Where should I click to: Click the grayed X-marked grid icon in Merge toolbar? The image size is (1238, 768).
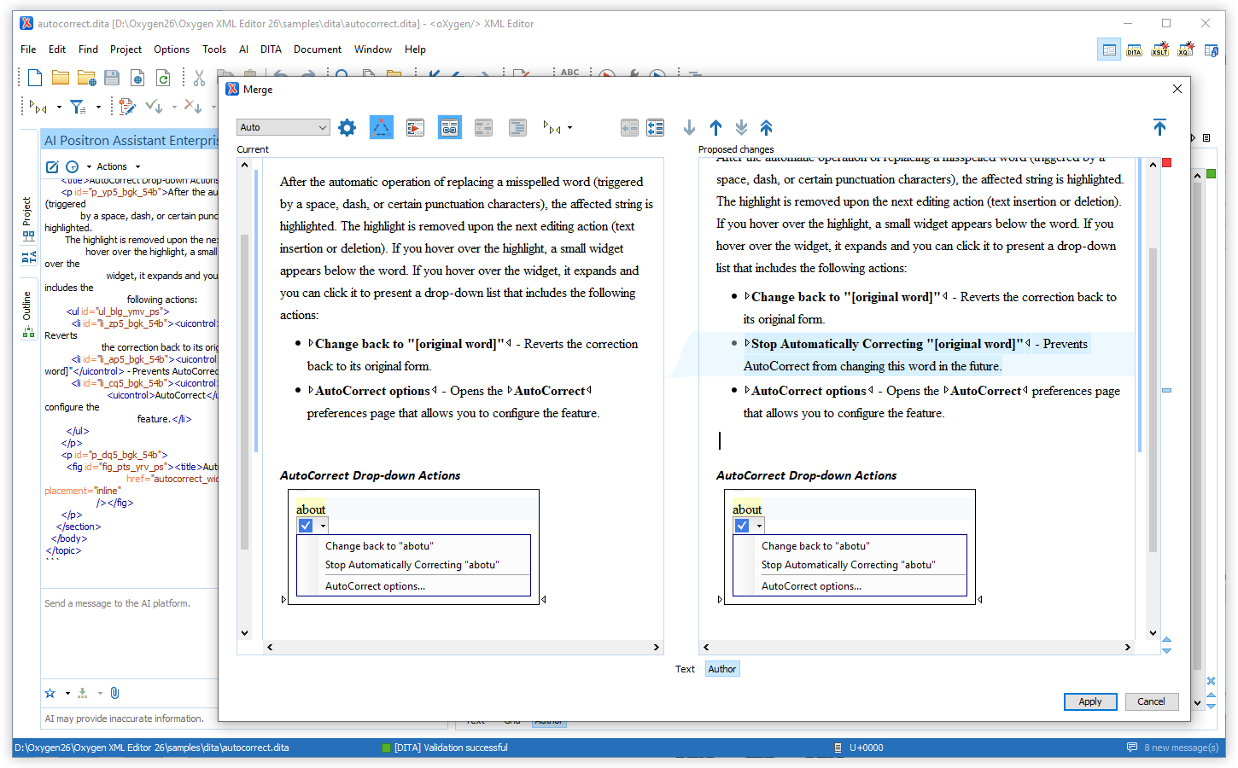[x=483, y=128]
